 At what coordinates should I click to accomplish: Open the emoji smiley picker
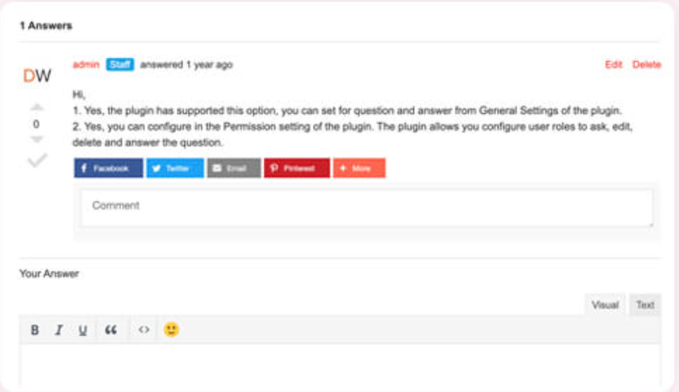[171, 329]
